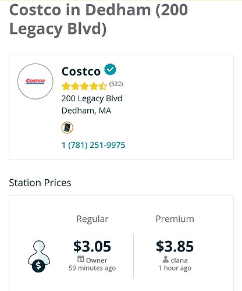Click the Dedham, MA city line

click(x=86, y=111)
